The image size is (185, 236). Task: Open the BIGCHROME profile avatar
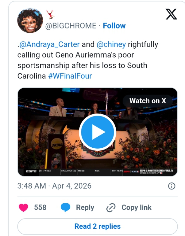coord(30,20)
